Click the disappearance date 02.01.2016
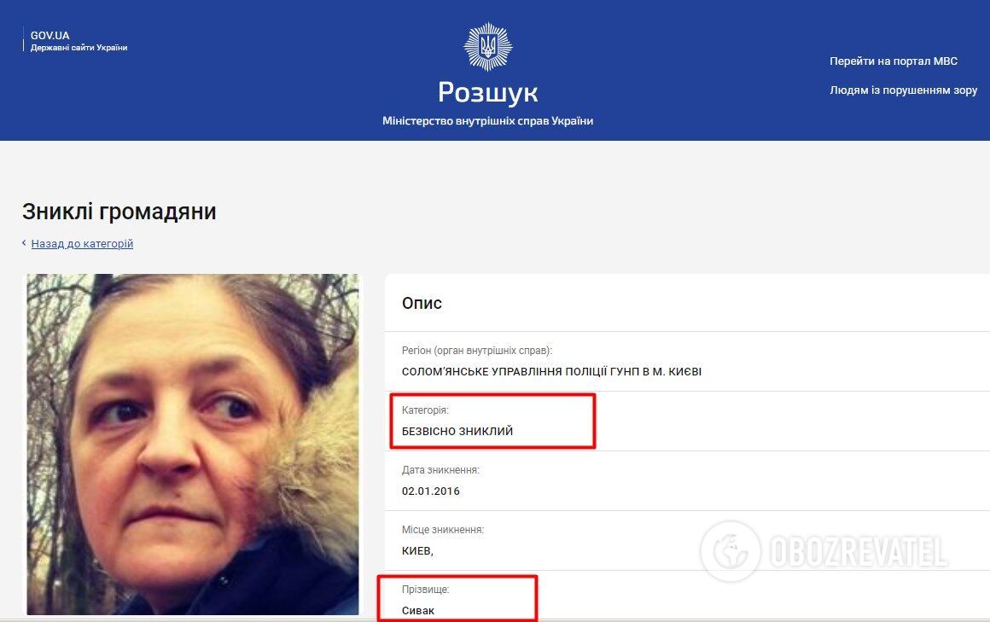The image size is (990, 622). pos(431,491)
